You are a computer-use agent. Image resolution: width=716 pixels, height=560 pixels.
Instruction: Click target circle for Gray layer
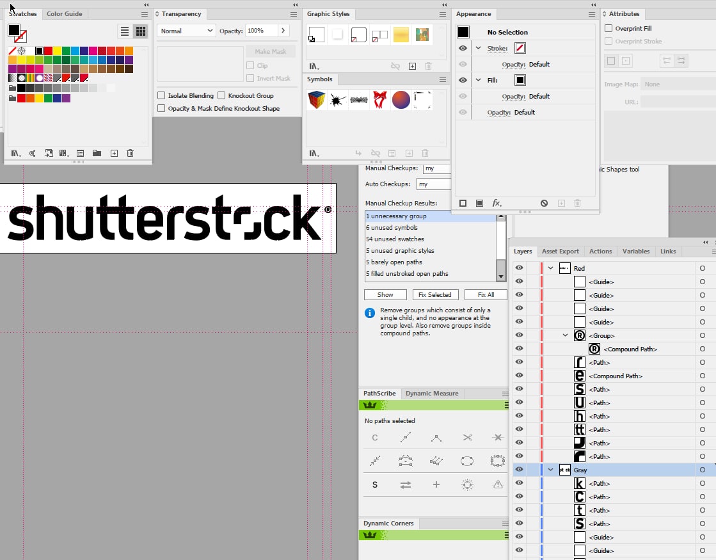[x=703, y=470]
